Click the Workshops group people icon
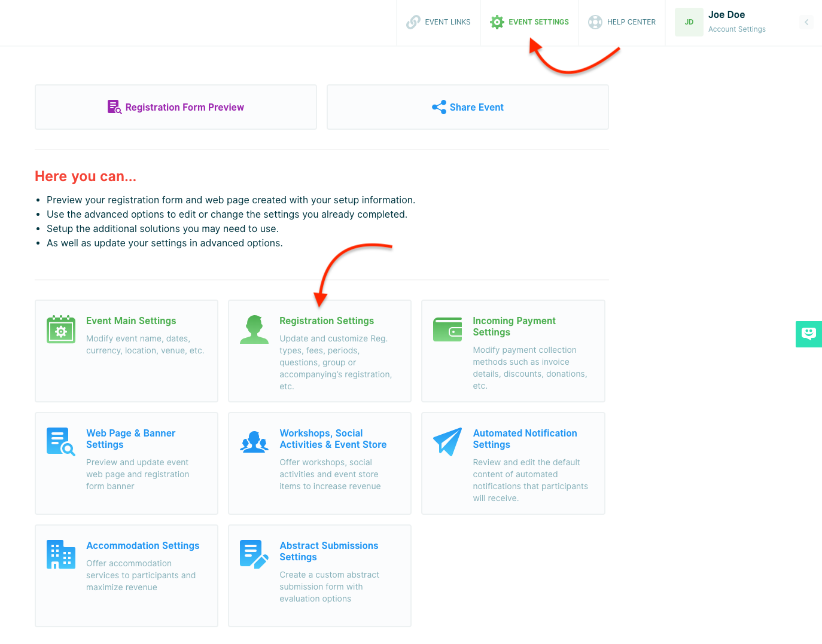This screenshot has height=644, width=822. (x=254, y=442)
